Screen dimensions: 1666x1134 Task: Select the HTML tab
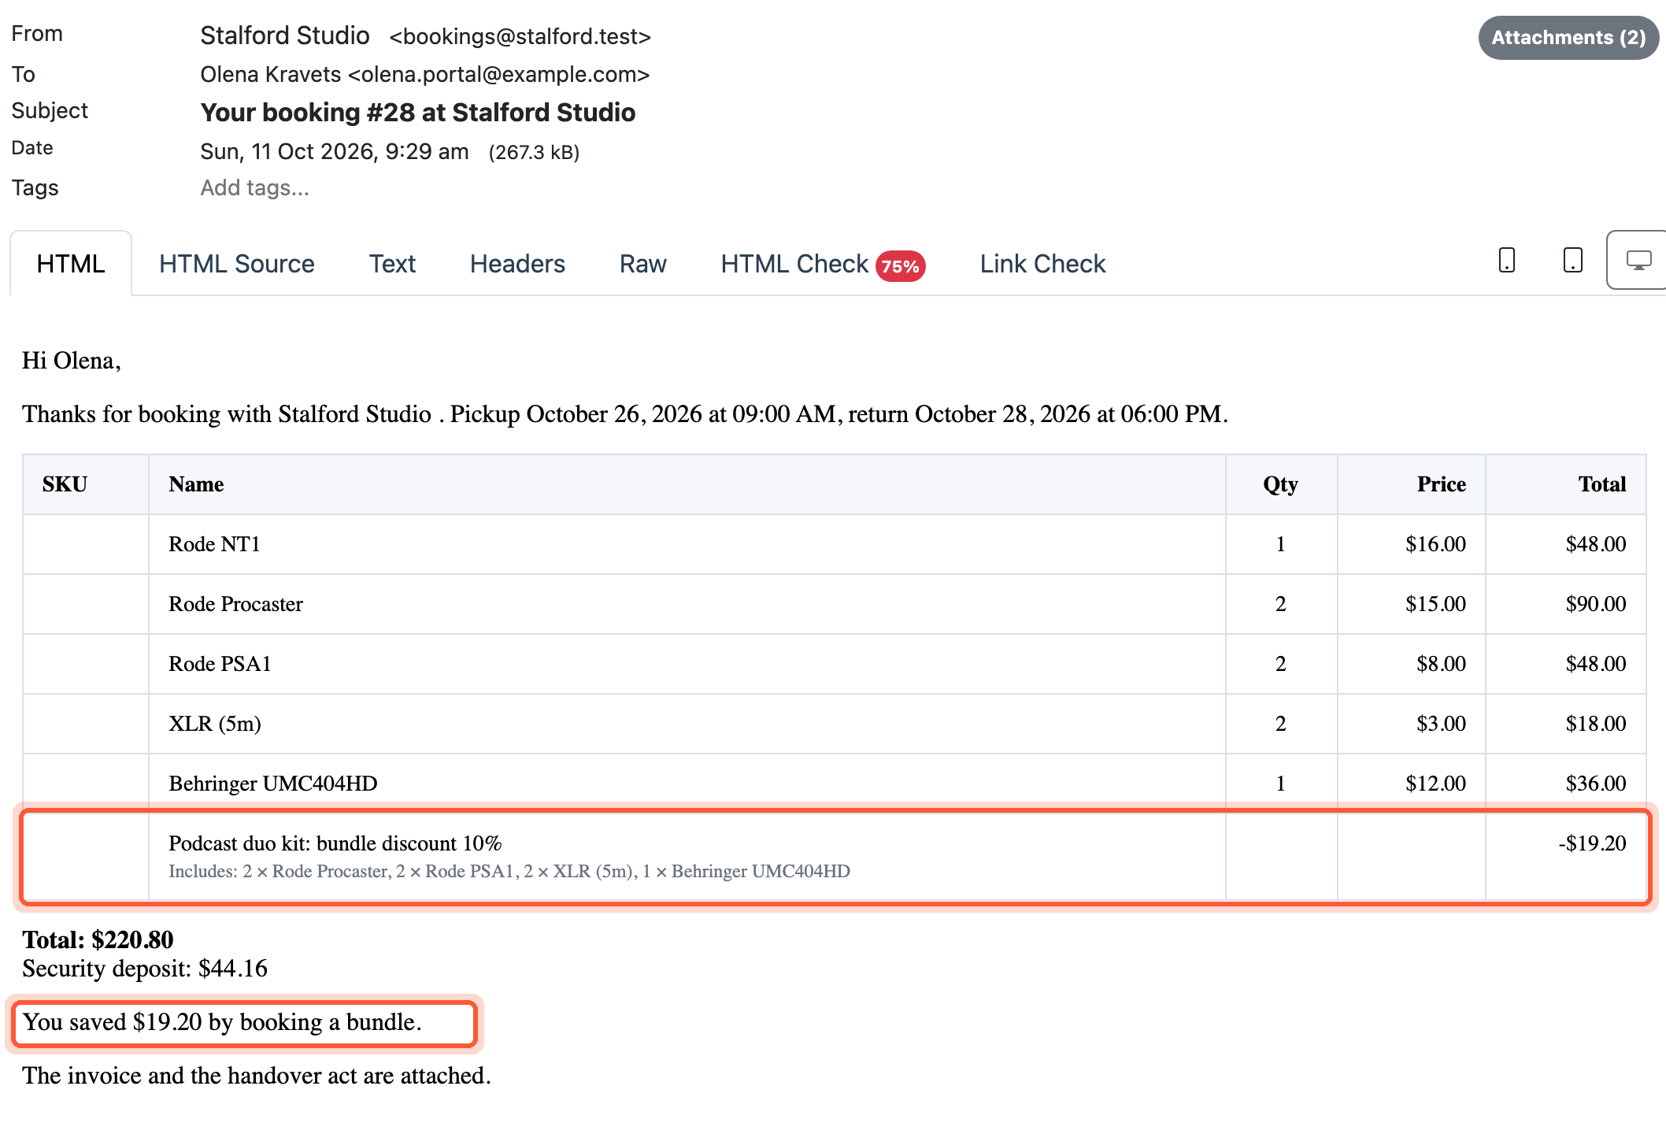71,264
